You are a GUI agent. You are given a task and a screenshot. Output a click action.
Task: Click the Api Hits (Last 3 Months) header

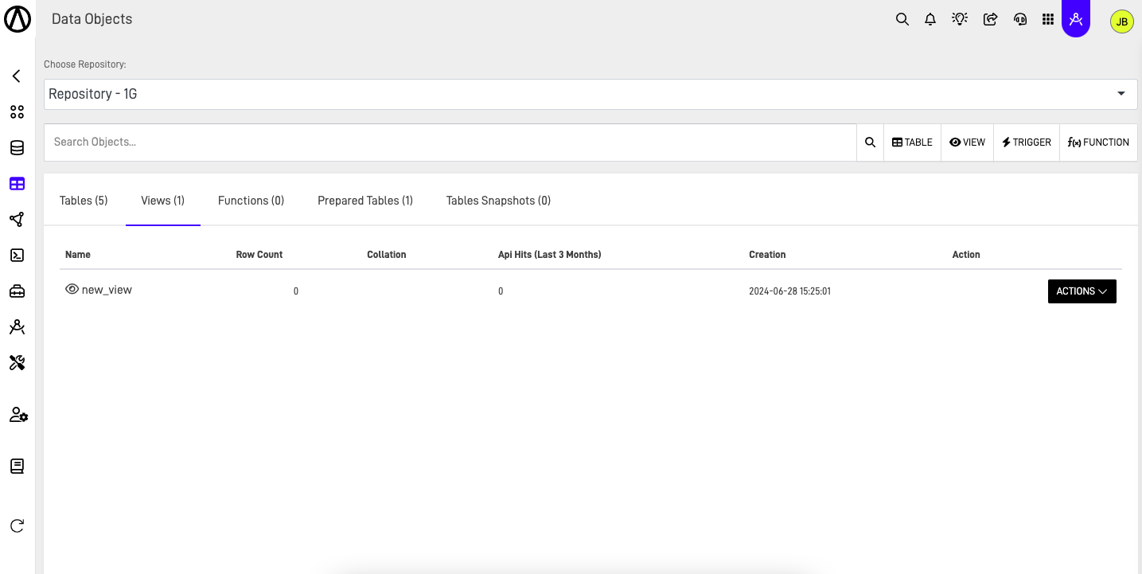tap(550, 255)
